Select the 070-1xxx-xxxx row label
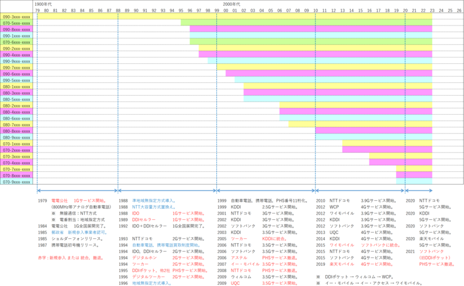This screenshot has width=464, height=286. click(17, 144)
